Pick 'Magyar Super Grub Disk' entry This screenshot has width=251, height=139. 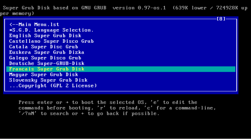[x=44, y=75]
